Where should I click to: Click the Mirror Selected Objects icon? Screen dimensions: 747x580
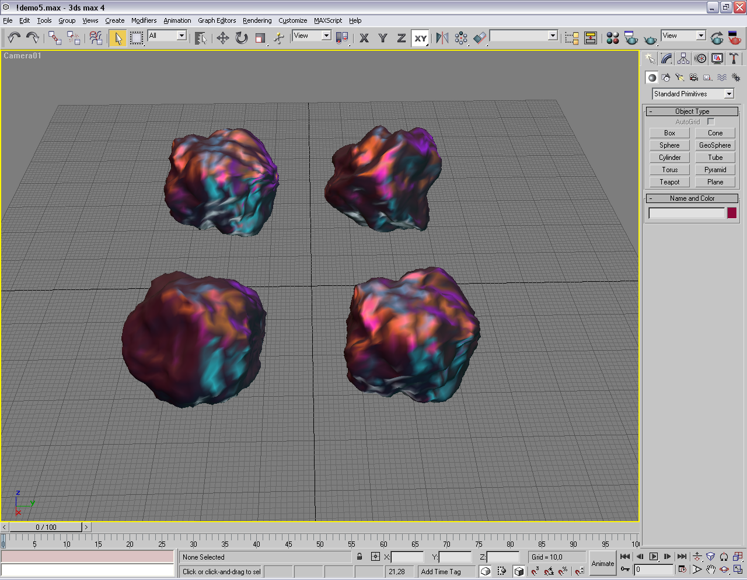(442, 38)
